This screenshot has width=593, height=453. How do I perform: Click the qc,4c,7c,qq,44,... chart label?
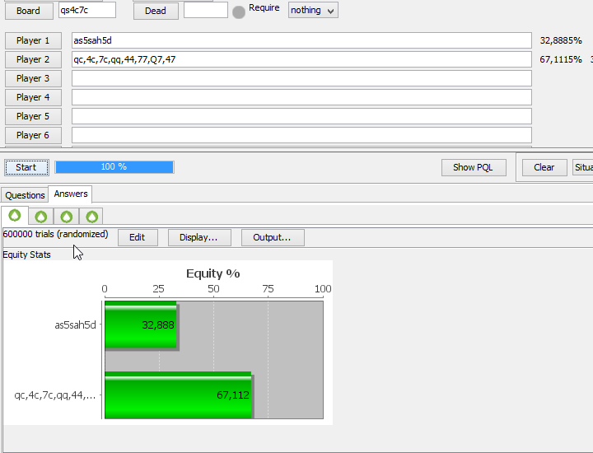pos(55,395)
